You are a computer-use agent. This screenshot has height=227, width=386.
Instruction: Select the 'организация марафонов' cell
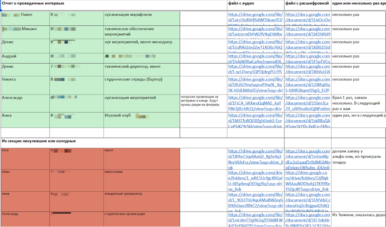tap(142, 18)
